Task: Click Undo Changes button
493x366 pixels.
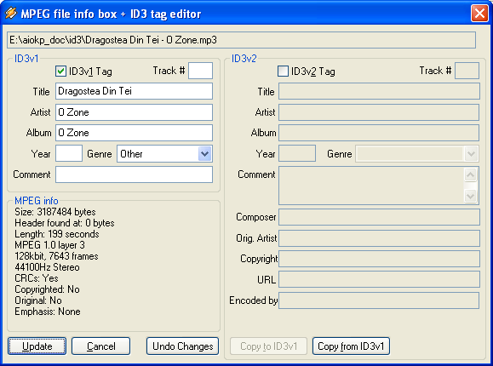Action: tap(183, 346)
